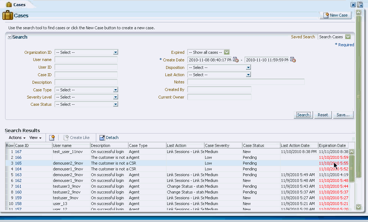This screenshot has width=368, height=222.
Task: Click the Detach table icon
Action: coord(102,138)
